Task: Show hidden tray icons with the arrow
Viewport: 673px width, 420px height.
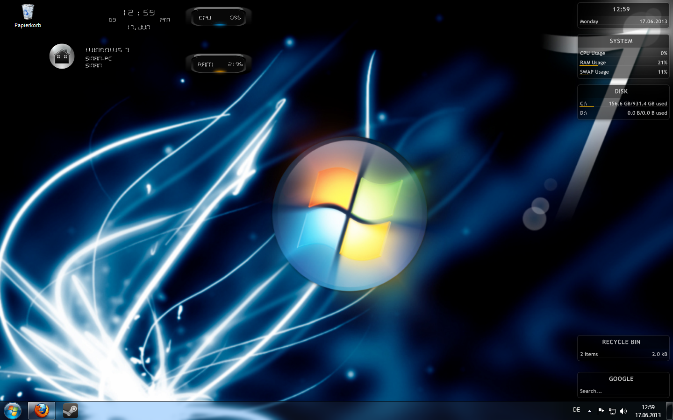Action: (x=589, y=411)
